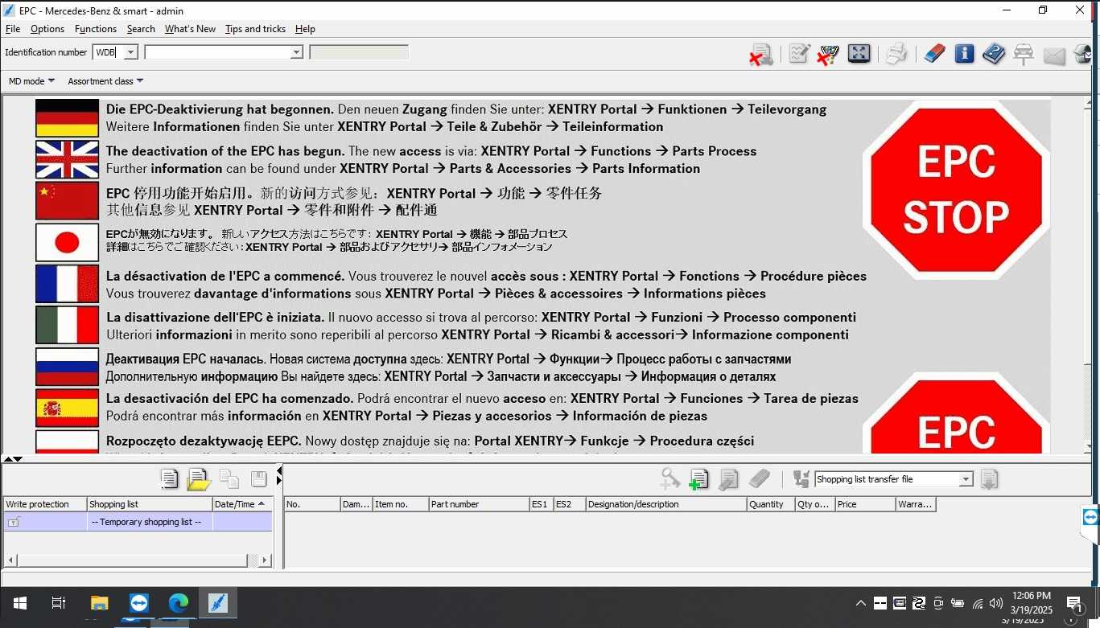Open the help book with question mark

(994, 54)
